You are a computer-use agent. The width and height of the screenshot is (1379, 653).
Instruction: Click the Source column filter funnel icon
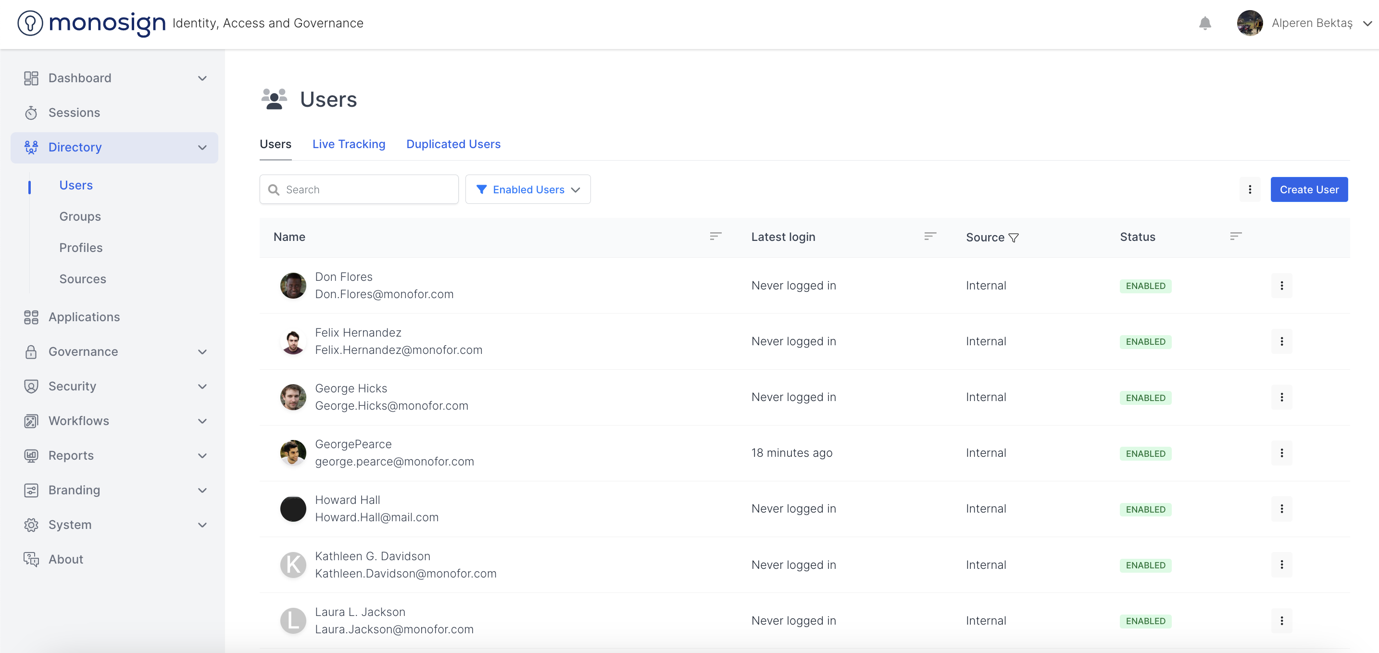1014,238
